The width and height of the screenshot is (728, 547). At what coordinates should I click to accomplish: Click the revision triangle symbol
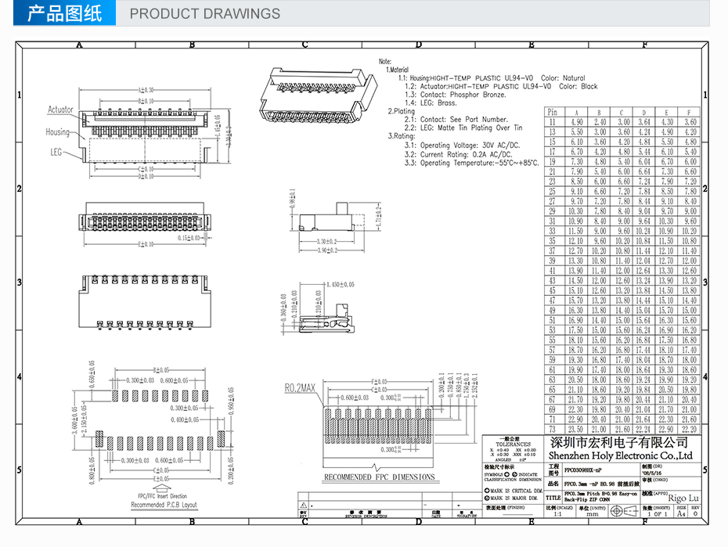[x=303, y=506]
